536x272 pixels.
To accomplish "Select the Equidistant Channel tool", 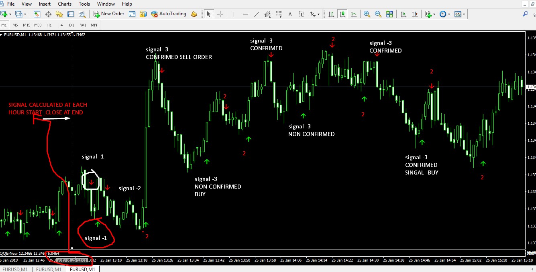I will click(x=268, y=14).
